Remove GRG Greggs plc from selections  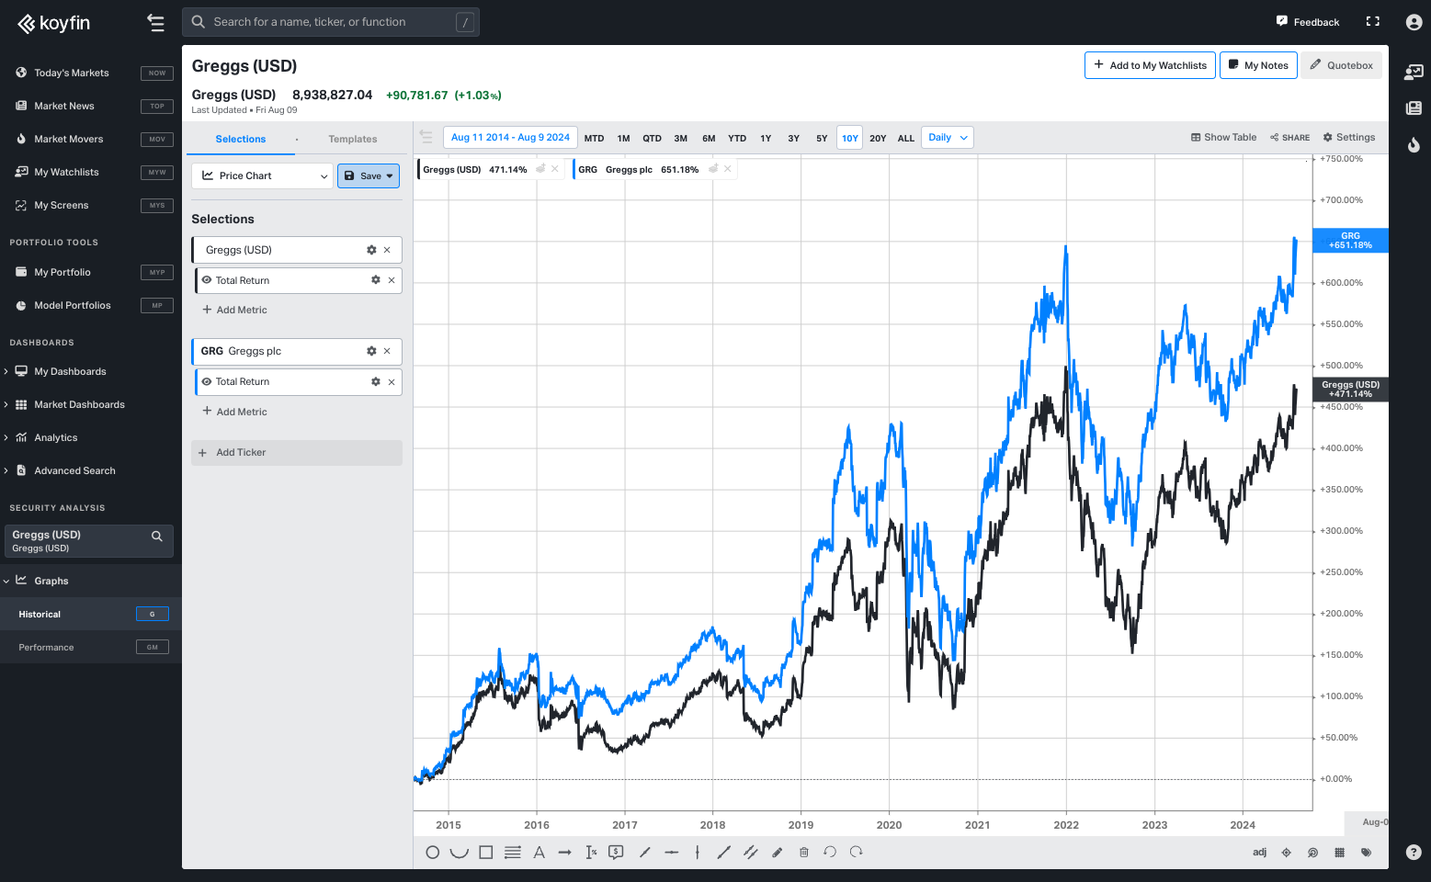pos(387,351)
